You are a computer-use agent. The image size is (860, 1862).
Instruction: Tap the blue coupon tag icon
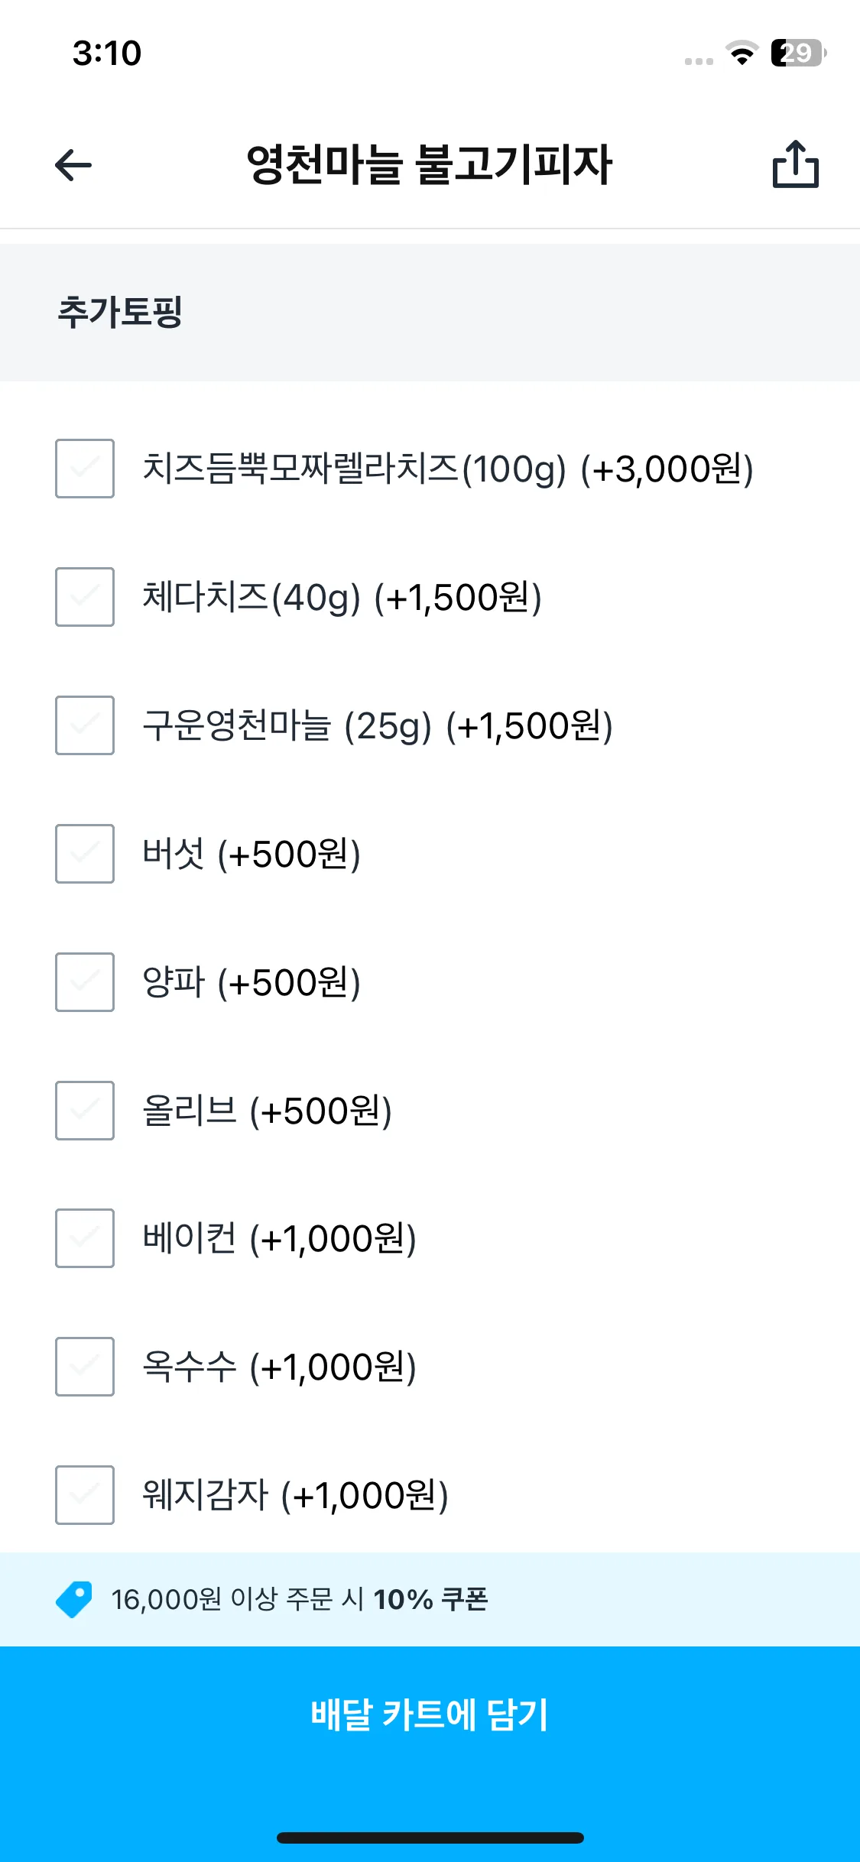point(74,1599)
